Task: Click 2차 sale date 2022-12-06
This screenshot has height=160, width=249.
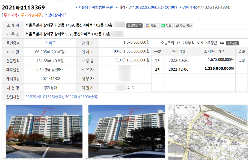Action: (179, 69)
